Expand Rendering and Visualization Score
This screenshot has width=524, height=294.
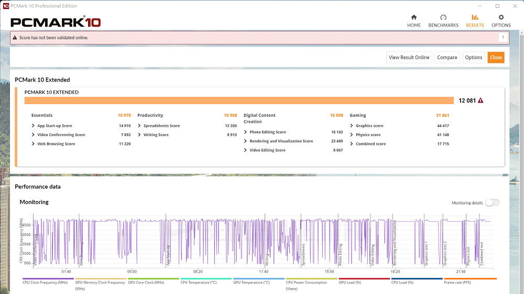(245, 141)
